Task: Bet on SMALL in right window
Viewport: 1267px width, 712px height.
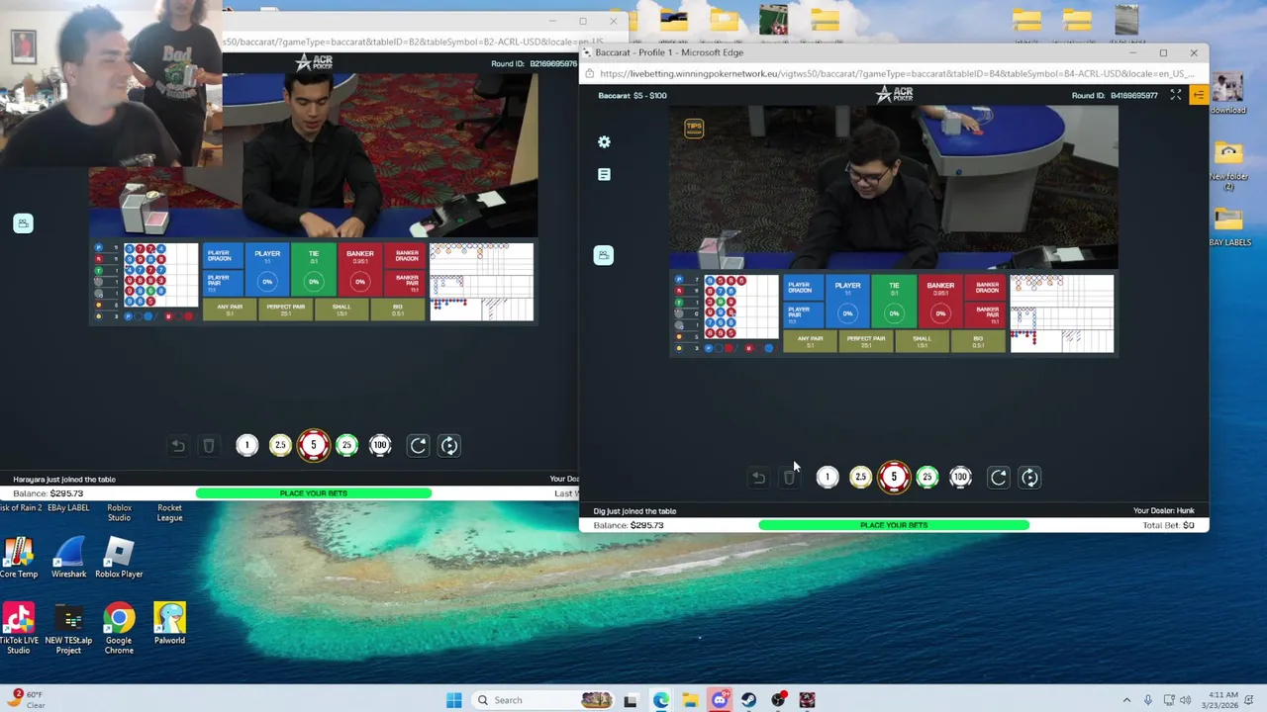Action: tap(922, 341)
